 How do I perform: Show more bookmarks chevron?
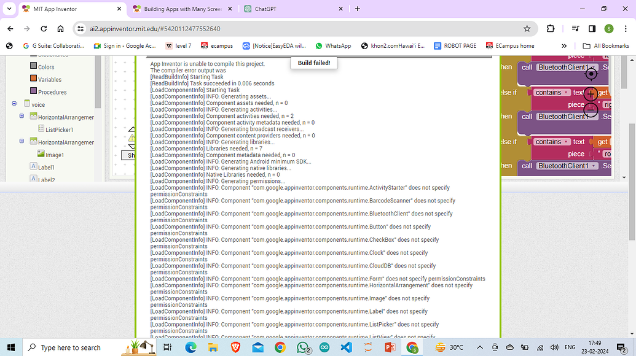[564, 46]
